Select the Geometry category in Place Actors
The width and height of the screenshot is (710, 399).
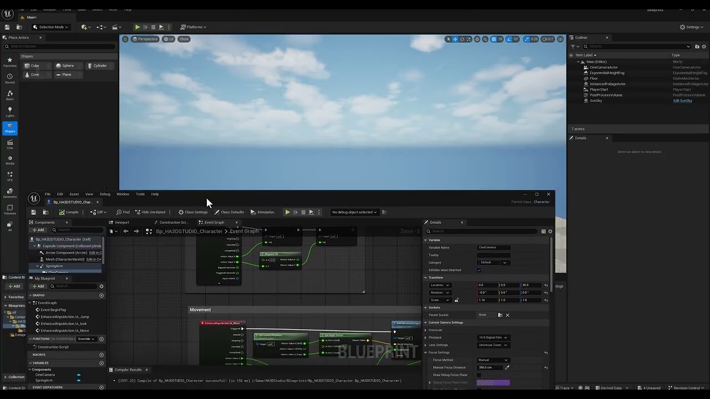pos(10,193)
